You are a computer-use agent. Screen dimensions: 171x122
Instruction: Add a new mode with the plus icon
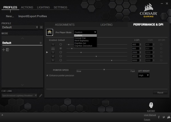[x=4, y=50]
